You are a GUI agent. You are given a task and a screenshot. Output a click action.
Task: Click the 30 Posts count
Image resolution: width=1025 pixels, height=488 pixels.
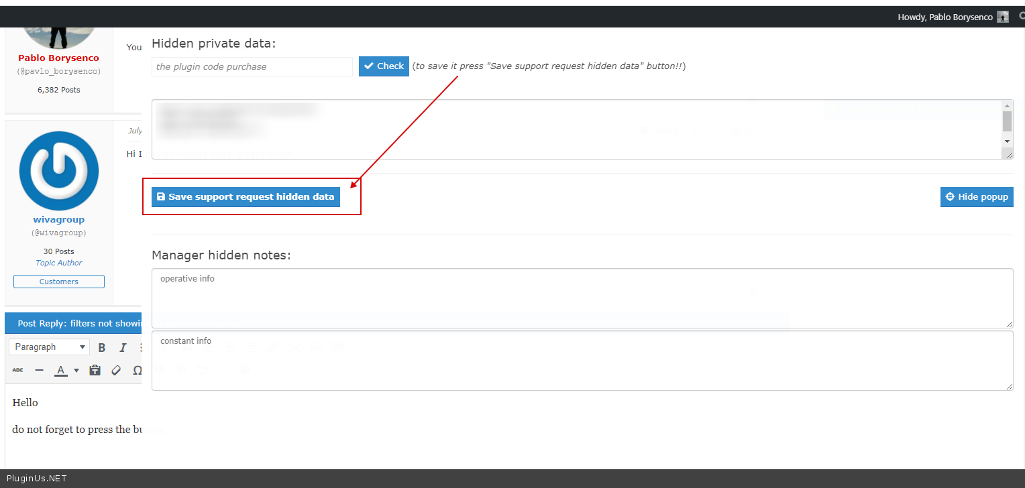59,251
